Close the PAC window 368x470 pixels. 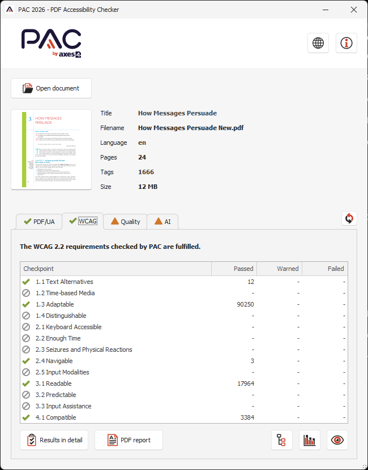(354, 10)
